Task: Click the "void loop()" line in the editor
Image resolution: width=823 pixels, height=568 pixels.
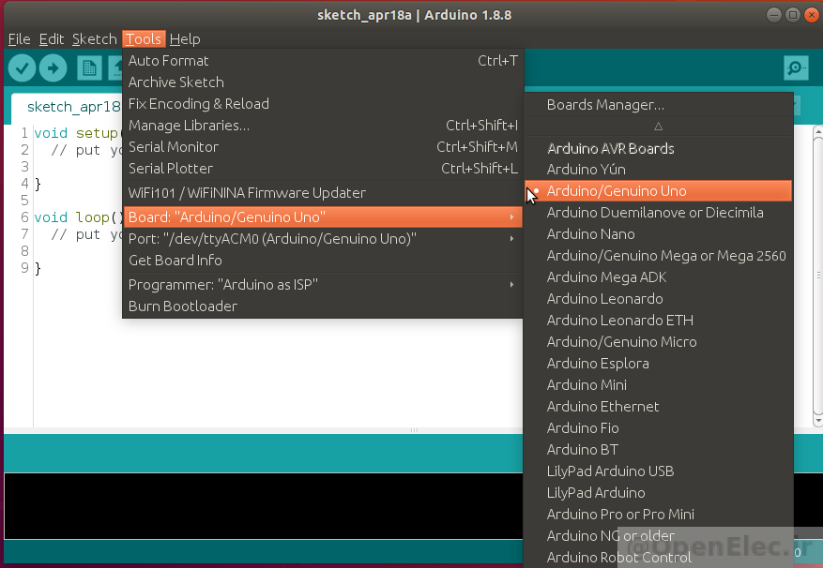Action: [x=78, y=217]
